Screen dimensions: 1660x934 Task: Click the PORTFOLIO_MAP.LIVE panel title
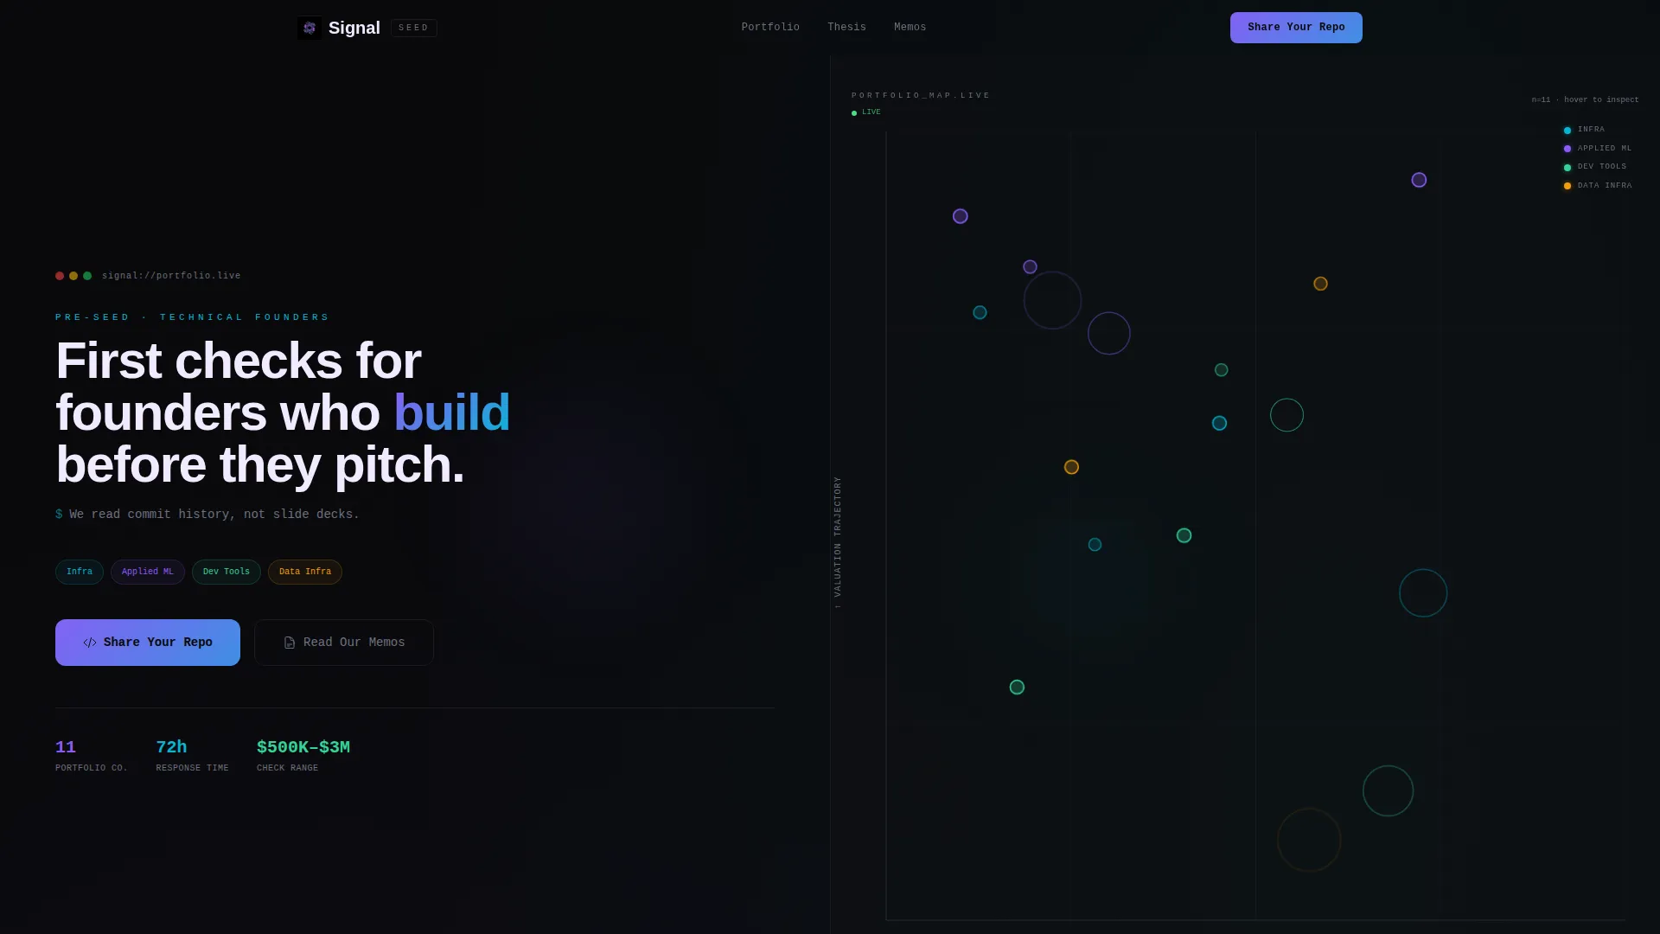coord(921,95)
